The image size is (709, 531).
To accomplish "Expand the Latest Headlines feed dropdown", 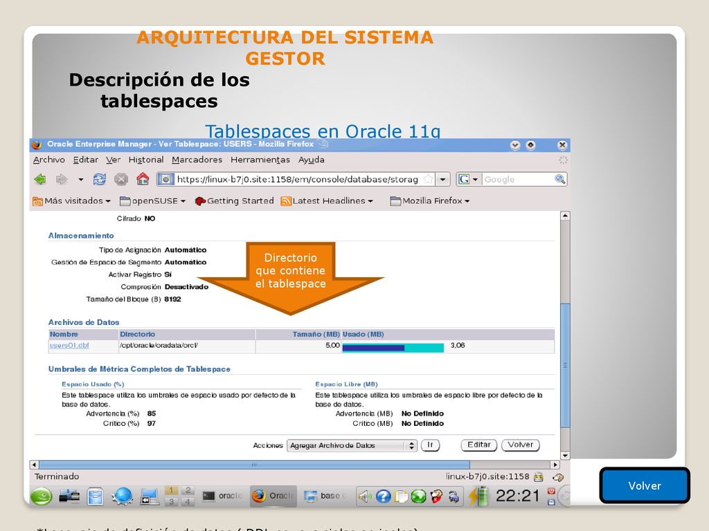I will click(327, 201).
